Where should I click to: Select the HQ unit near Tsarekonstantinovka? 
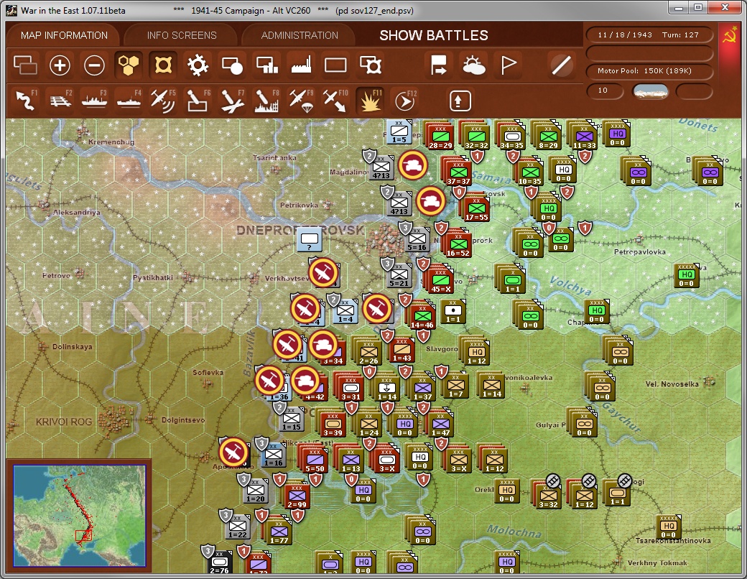tap(669, 527)
